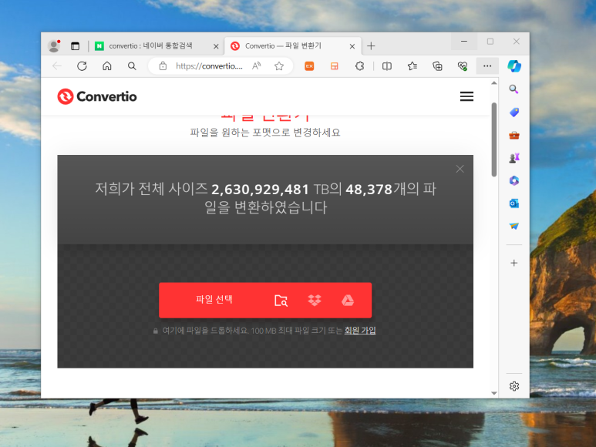Click the 파일을 원하는 포맷으로 변경하세요 subtitle
This screenshot has width=596, height=447.
click(265, 133)
